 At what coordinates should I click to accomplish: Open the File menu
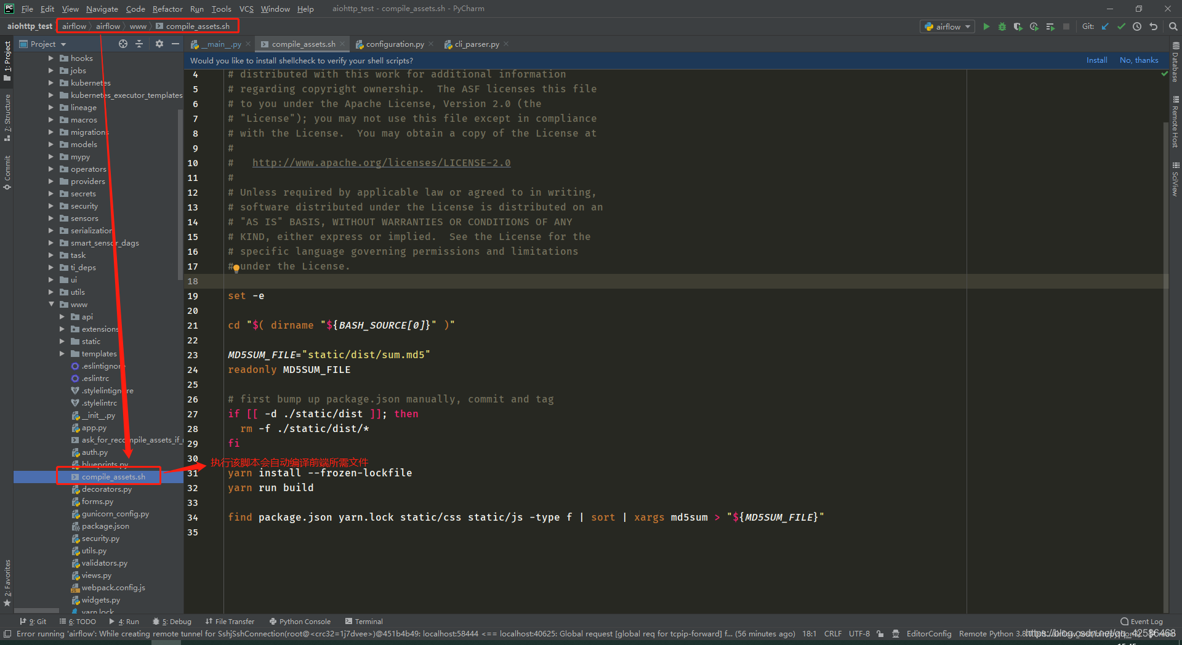tap(27, 9)
